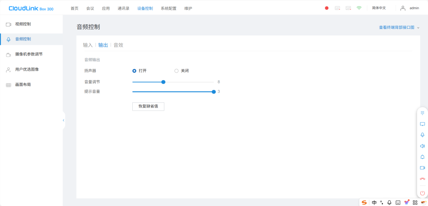Click the 恢复缺省值 button
The image size is (428, 206).
pyautogui.click(x=148, y=106)
